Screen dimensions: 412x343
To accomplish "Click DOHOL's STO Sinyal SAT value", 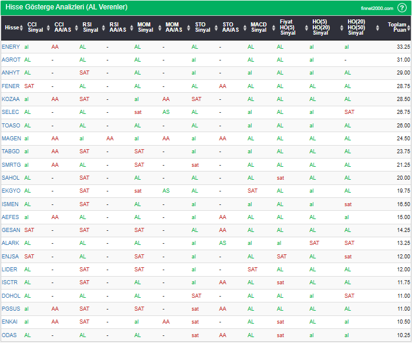I will (x=196, y=296).
